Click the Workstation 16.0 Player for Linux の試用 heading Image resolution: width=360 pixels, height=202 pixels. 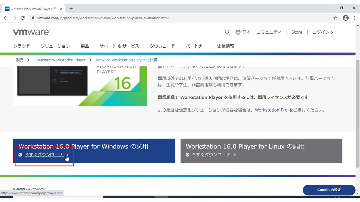pos(245,146)
